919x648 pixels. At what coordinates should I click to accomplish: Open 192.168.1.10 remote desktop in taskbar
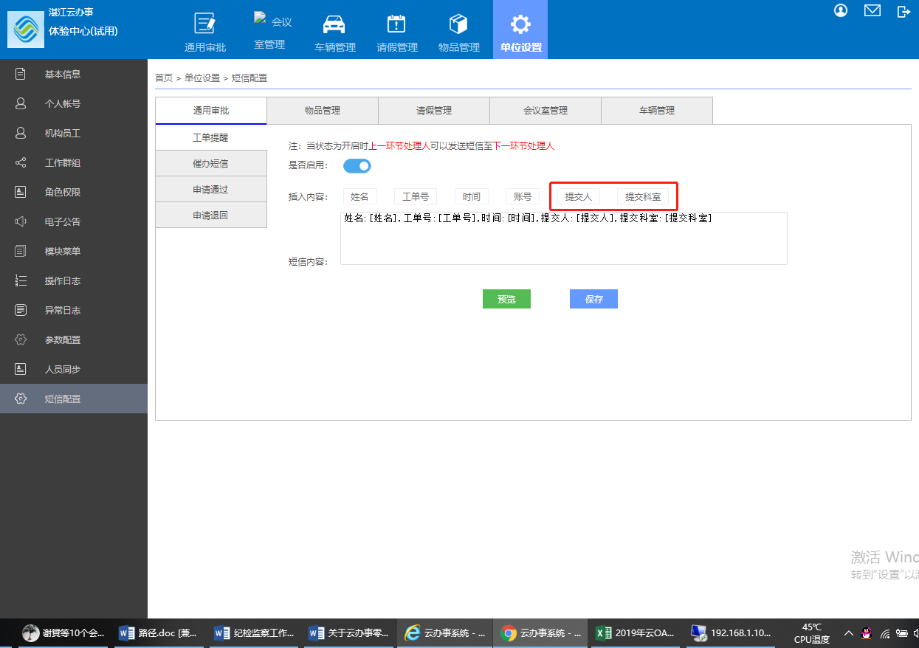coord(732,633)
